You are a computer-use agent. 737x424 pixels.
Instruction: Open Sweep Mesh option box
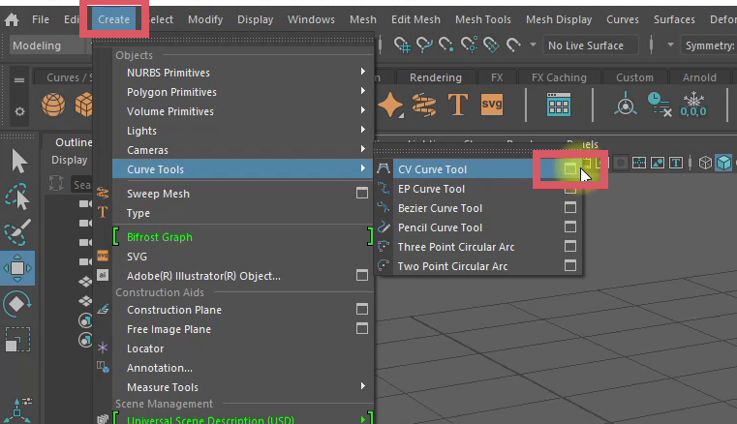362,193
